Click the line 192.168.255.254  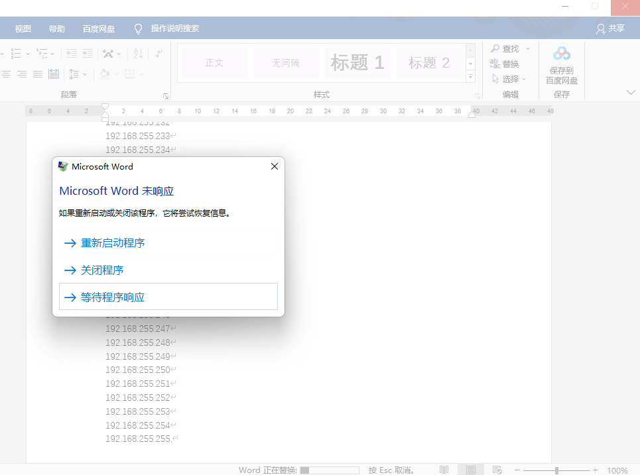click(137, 425)
